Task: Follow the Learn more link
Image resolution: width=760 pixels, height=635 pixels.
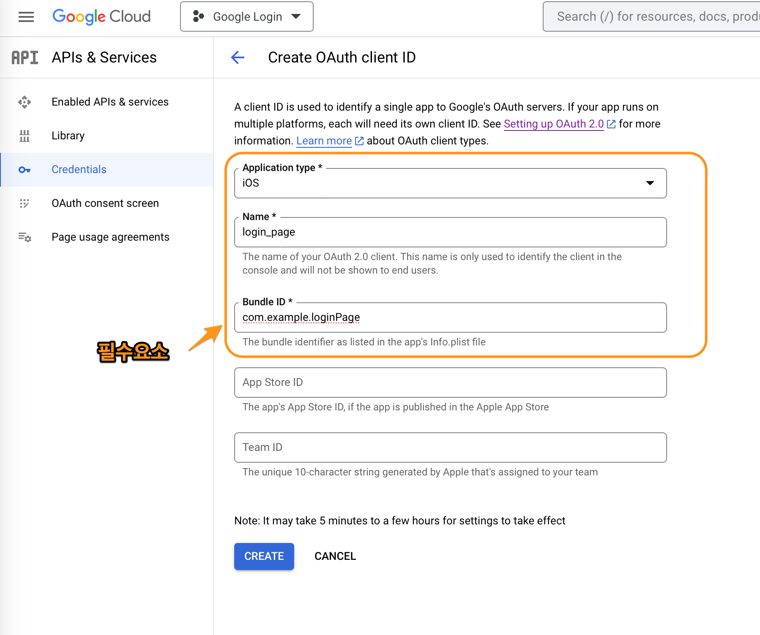Action: 324,141
